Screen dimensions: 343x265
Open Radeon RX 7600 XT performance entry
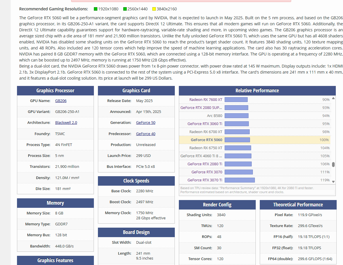[x=206, y=99]
